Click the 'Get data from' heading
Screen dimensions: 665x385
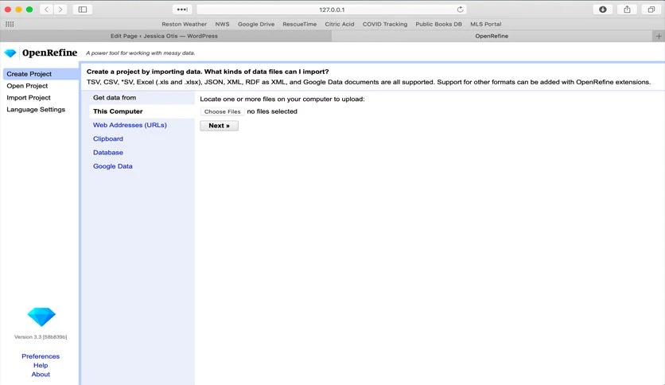tap(115, 98)
